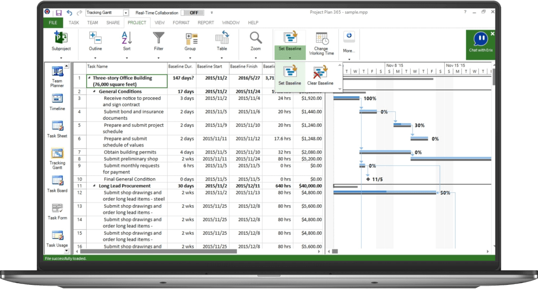538x293 pixels.
Task: Click the Project Plan 365 app logo
Action: (x=48, y=13)
